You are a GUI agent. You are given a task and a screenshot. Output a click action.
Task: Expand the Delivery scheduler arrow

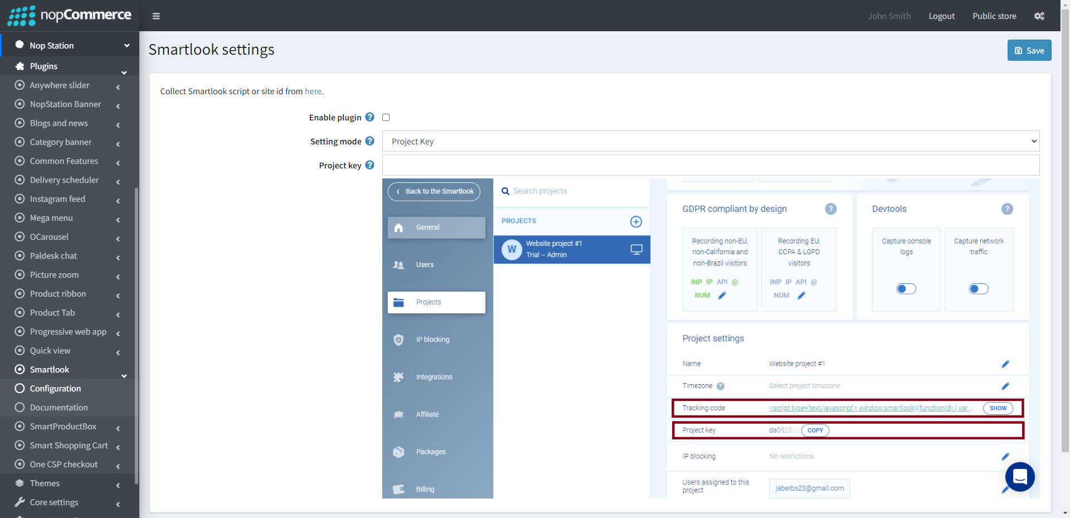[118, 182]
